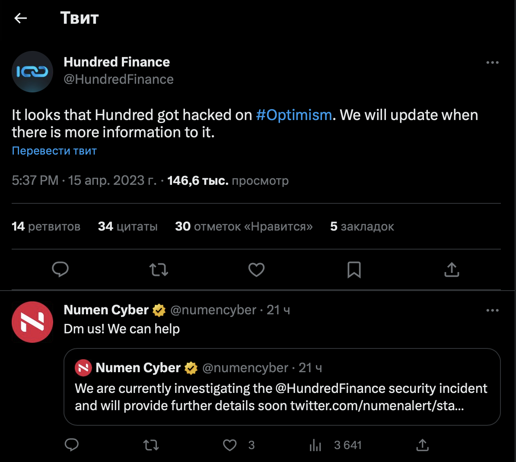The image size is (516, 462).
Task: Open Numen Cyber reply's more options menu
Action: click(x=492, y=310)
